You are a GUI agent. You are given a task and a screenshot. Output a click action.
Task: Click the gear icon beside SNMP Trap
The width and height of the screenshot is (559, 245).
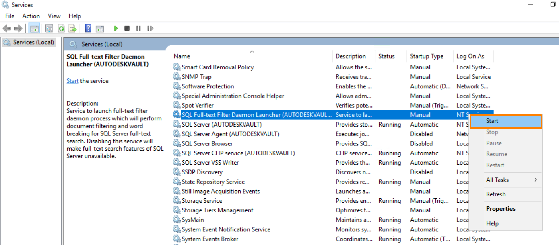[177, 77]
